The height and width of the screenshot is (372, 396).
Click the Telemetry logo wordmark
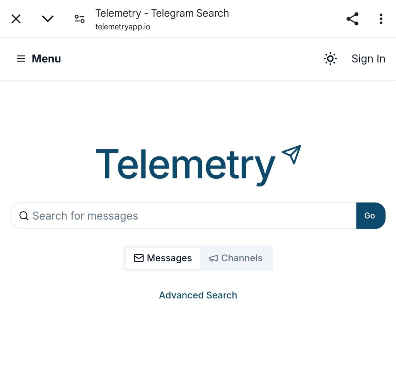(186, 167)
